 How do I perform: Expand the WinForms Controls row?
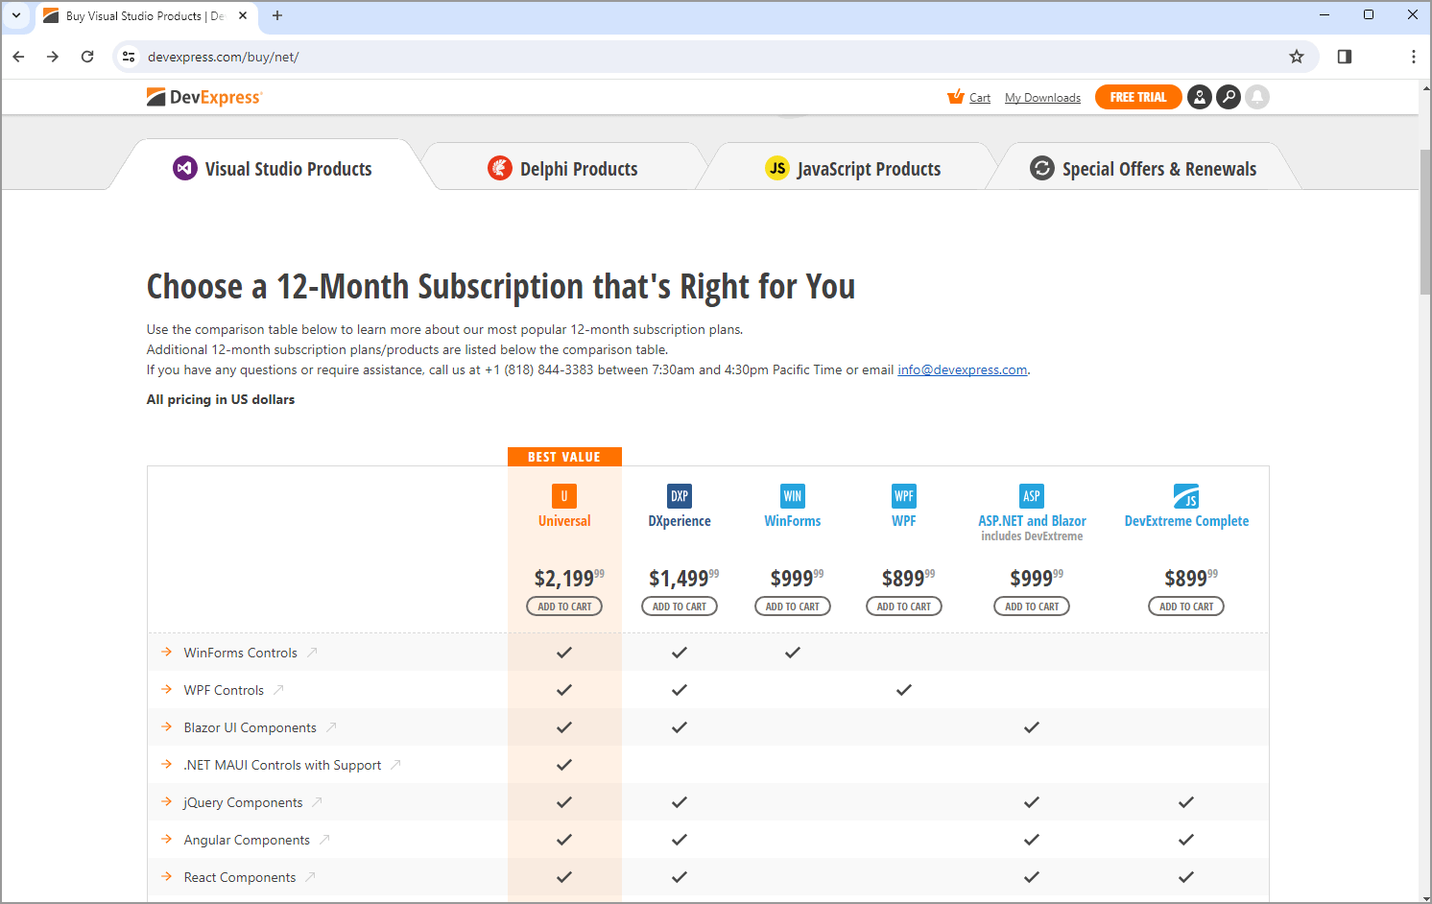[x=167, y=653]
